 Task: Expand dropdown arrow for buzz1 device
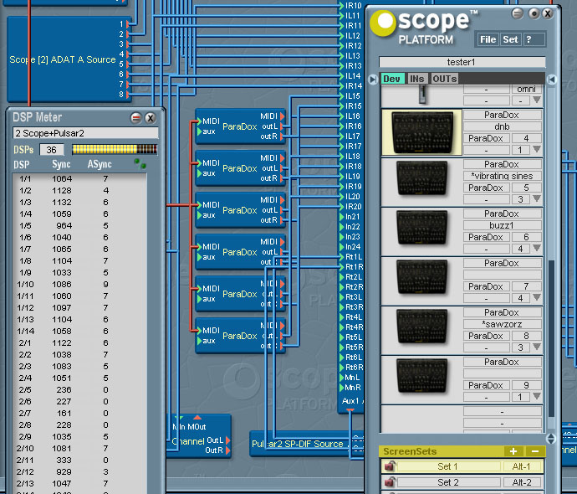tap(537, 248)
